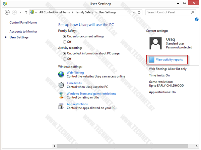Open View activity reports link
The image size is (201, 150).
(x=169, y=60)
